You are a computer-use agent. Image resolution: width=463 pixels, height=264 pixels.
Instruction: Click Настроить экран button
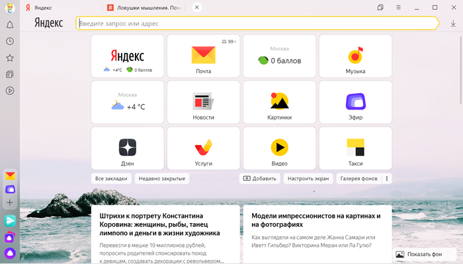pyautogui.click(x=308, y=179)
